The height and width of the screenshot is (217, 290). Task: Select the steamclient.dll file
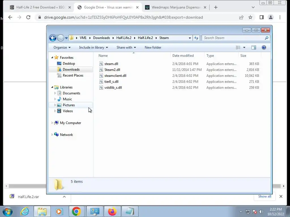(115, 76)
